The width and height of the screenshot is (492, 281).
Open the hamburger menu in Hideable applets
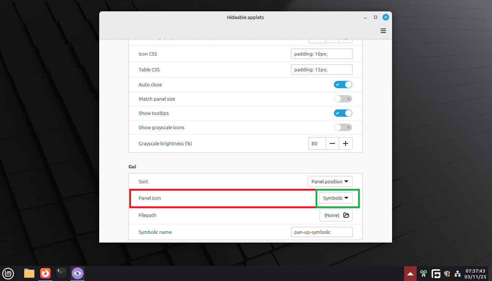[x=383, y=31]
